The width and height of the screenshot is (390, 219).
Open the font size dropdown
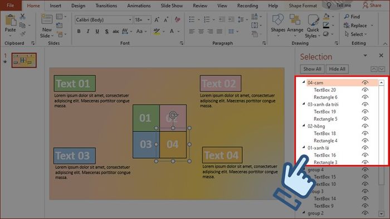149,19
